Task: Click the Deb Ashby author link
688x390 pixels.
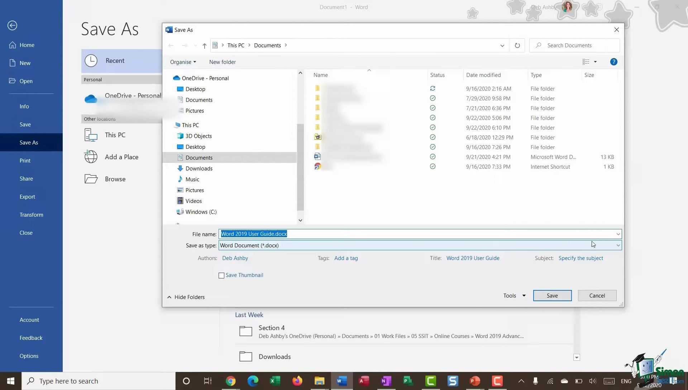Action: pos(235,258)
